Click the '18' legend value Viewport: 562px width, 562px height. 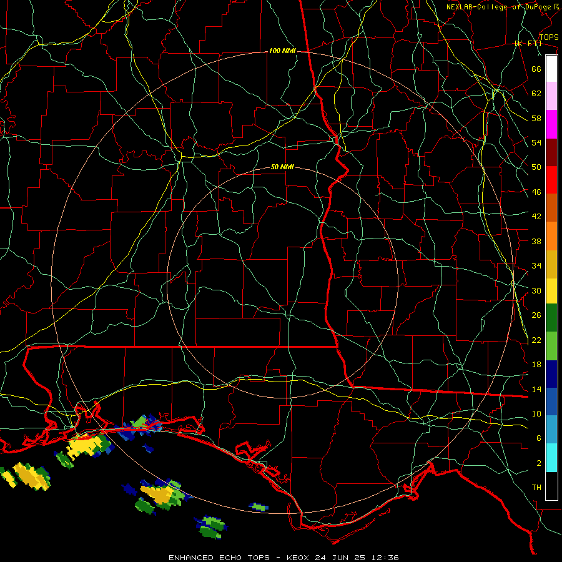(x=536, y=365)
